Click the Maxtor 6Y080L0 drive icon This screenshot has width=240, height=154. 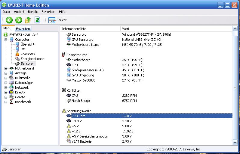[69, 80]
